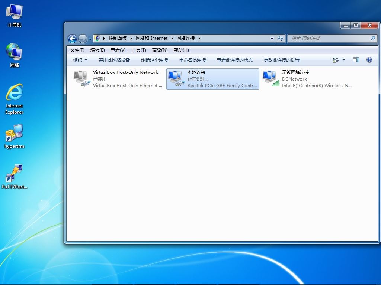Select 网络连接 breadcrumb segment
Viewport: 381px width, 285px height.
click(x=186, y=38)
